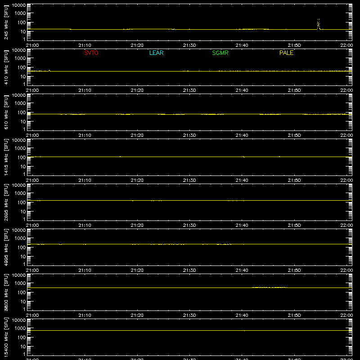Select the 2695 MHz [SFU] axis title
The width and height of the screenshot is (360, 360).
tap(6, 202)
